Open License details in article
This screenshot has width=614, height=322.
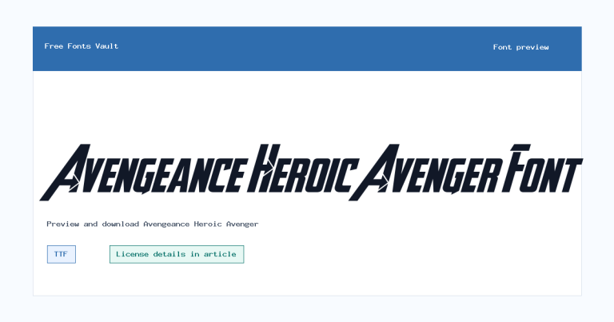coord(177,254)
